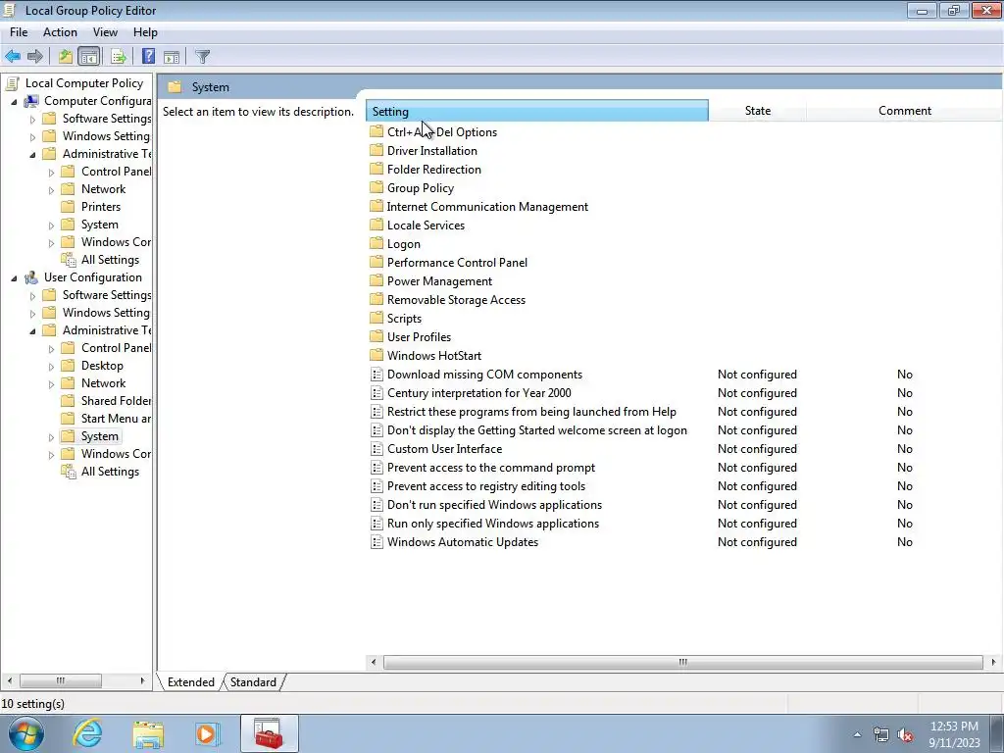Sort by the Setting column header
This screenshot has width=1004, height=753.
click(536, 111)
